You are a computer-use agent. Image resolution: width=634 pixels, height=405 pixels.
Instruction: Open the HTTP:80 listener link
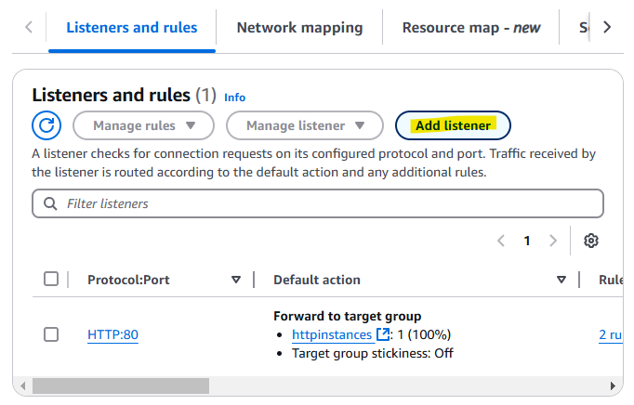[x=112, y=334]
